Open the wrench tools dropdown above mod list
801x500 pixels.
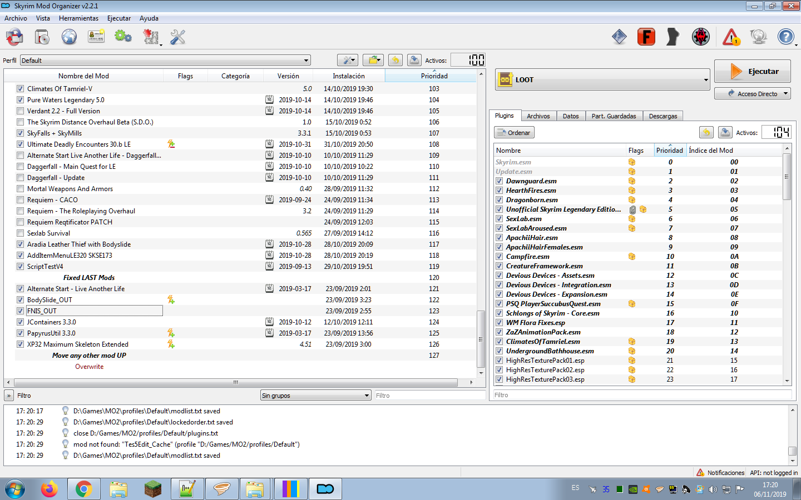click(347, 60)
